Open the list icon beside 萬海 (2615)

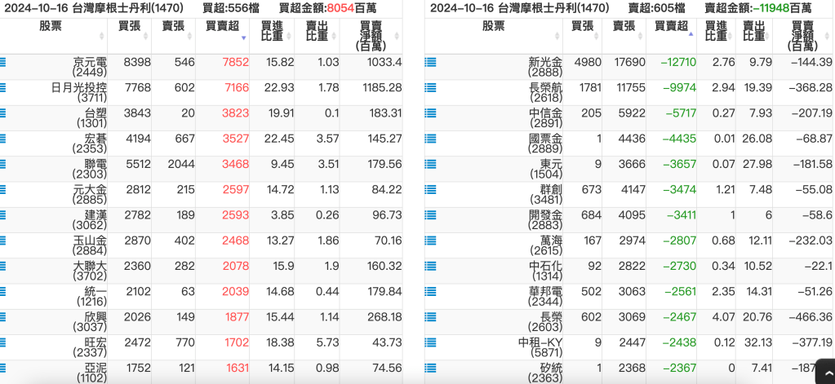(430, 241)
